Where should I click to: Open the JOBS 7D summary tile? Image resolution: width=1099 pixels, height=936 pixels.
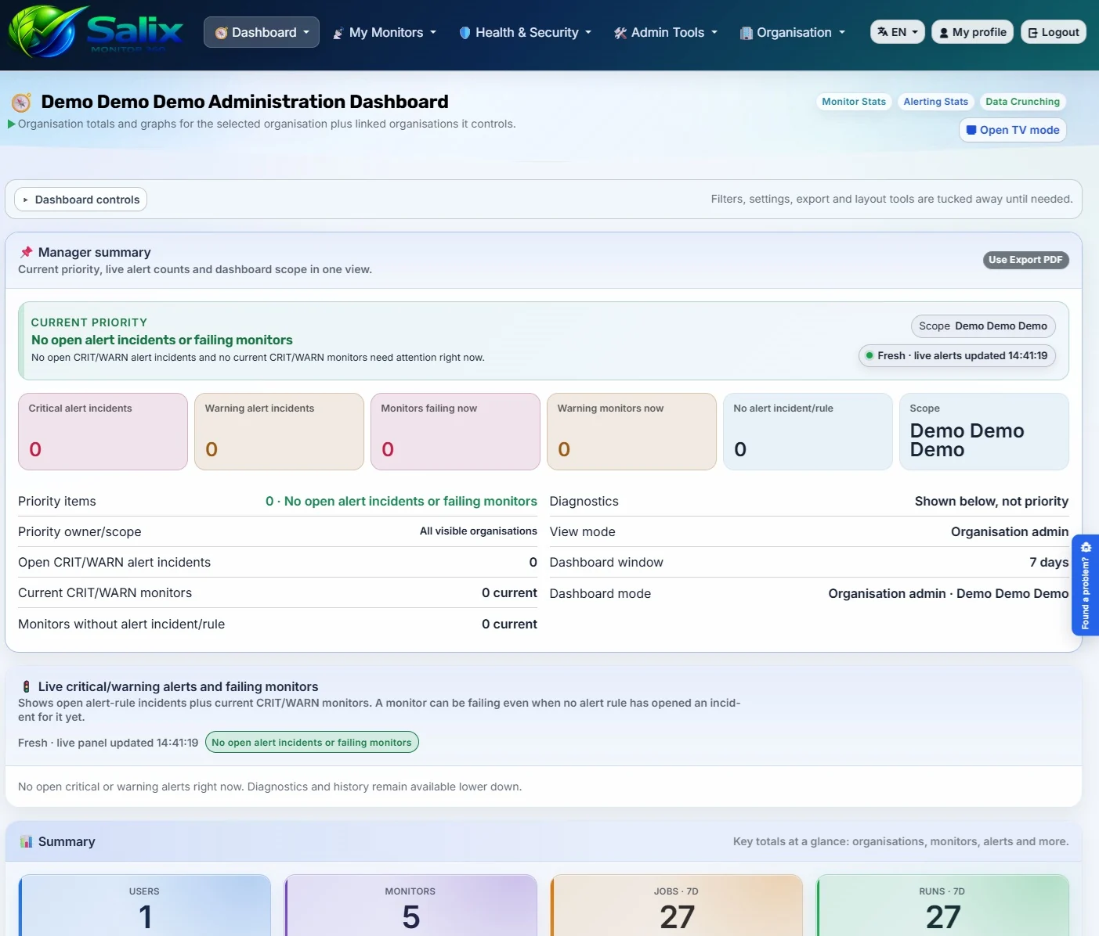coord(677,905)
